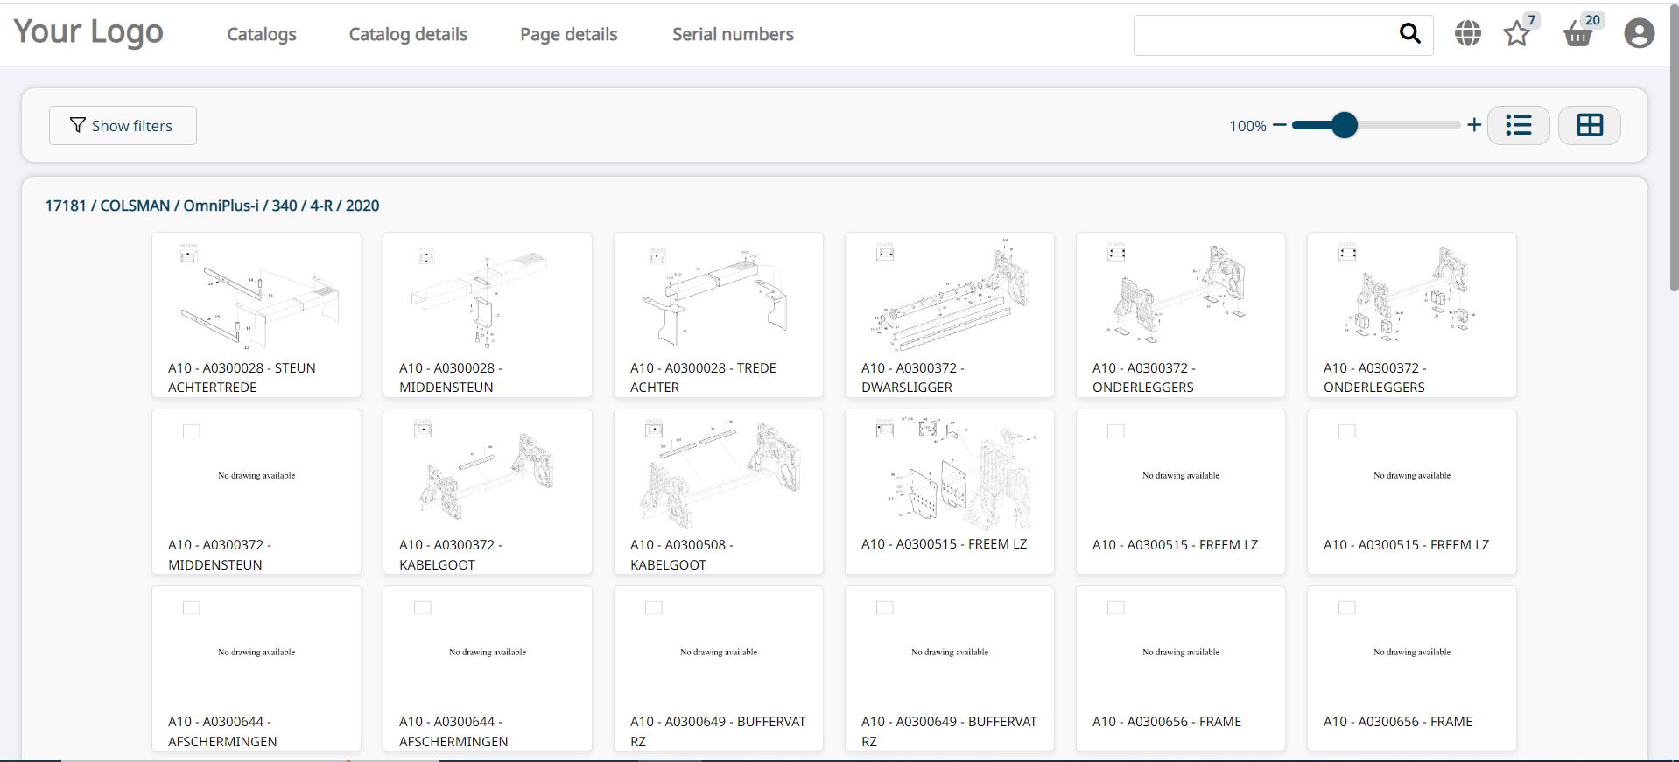
Task: Click the Your Logo home link
Action: point(88,32)
